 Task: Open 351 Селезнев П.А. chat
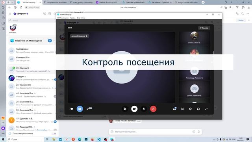coord(32,112)
